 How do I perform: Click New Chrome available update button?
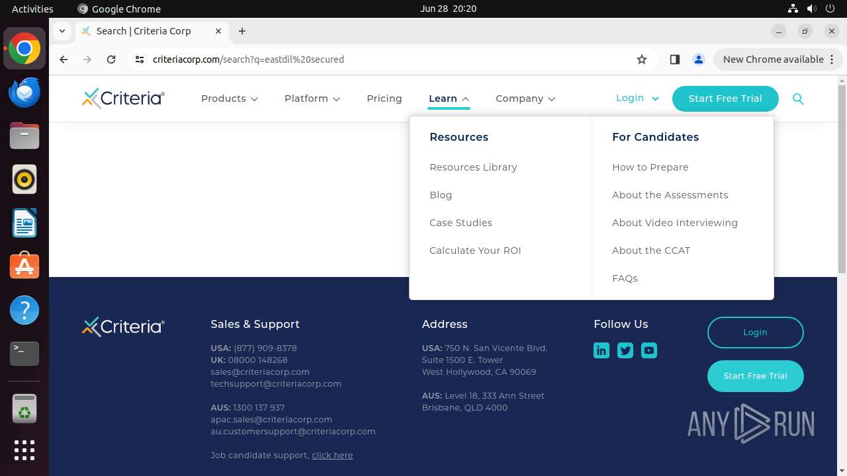point(778,59)
